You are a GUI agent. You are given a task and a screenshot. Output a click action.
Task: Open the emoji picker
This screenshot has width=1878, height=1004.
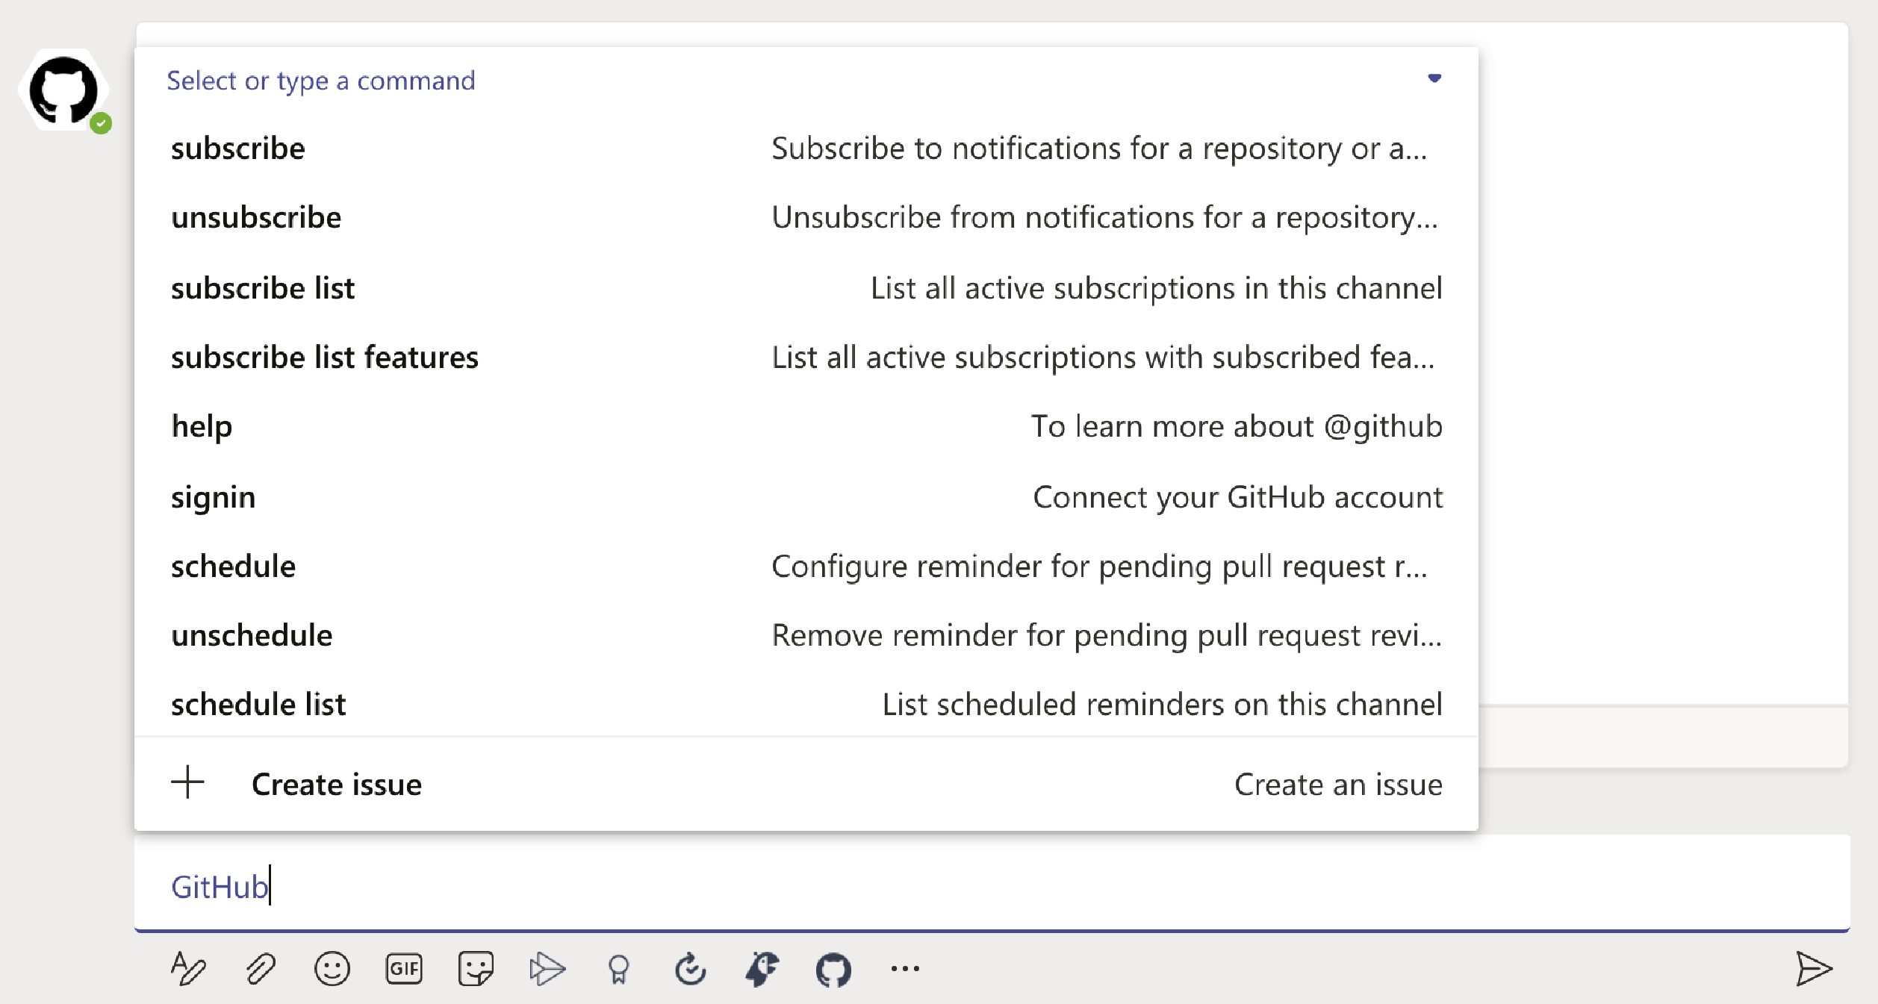tap(332, 969)
